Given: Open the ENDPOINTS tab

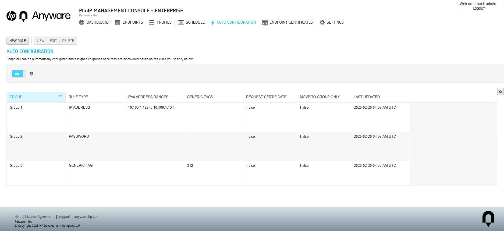Looking at the screenshot, I should coord(129,22).
